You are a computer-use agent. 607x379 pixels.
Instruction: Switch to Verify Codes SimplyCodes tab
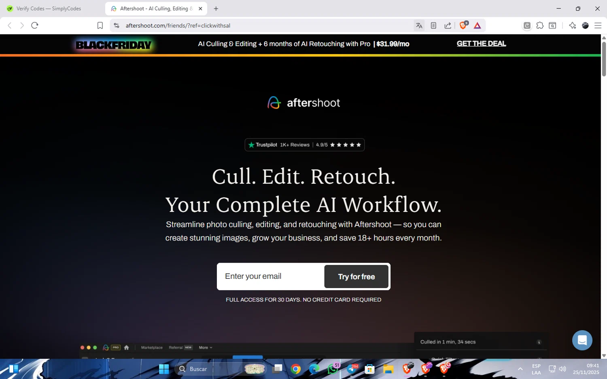[49, 8]
